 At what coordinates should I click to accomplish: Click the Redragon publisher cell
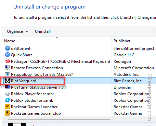coord(122,61)
